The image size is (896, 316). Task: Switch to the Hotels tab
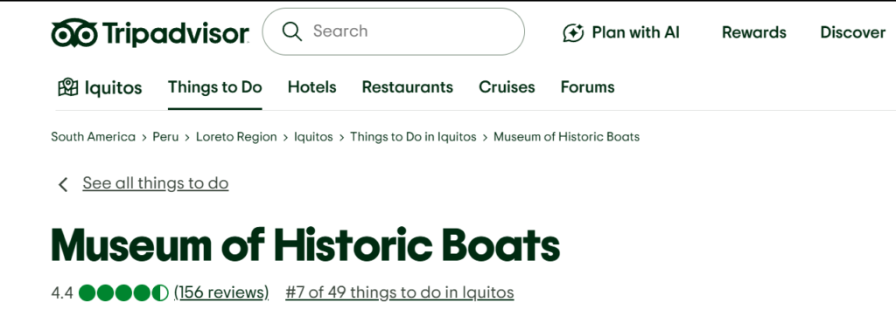(312, 87)
